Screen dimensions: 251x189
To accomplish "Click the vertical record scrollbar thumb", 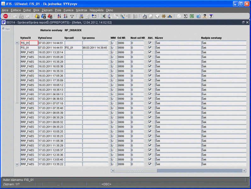I will coord(17,74).
